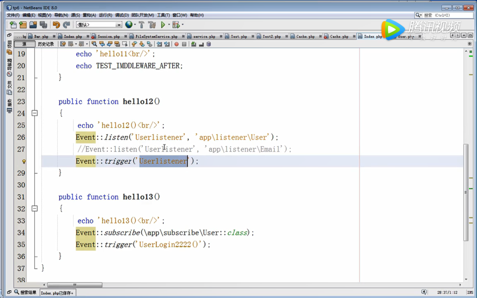Viewport: 477px width, 298px height.
Task: Switch to the service.php tab
Action: (204, 36)
